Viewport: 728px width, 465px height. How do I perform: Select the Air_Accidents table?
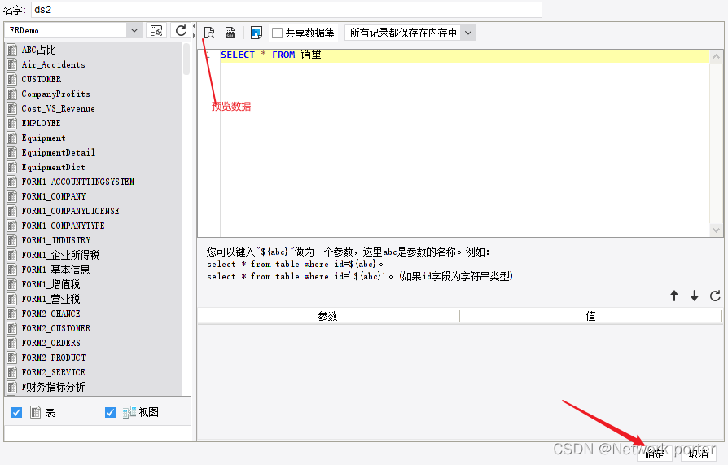point(54,64)
